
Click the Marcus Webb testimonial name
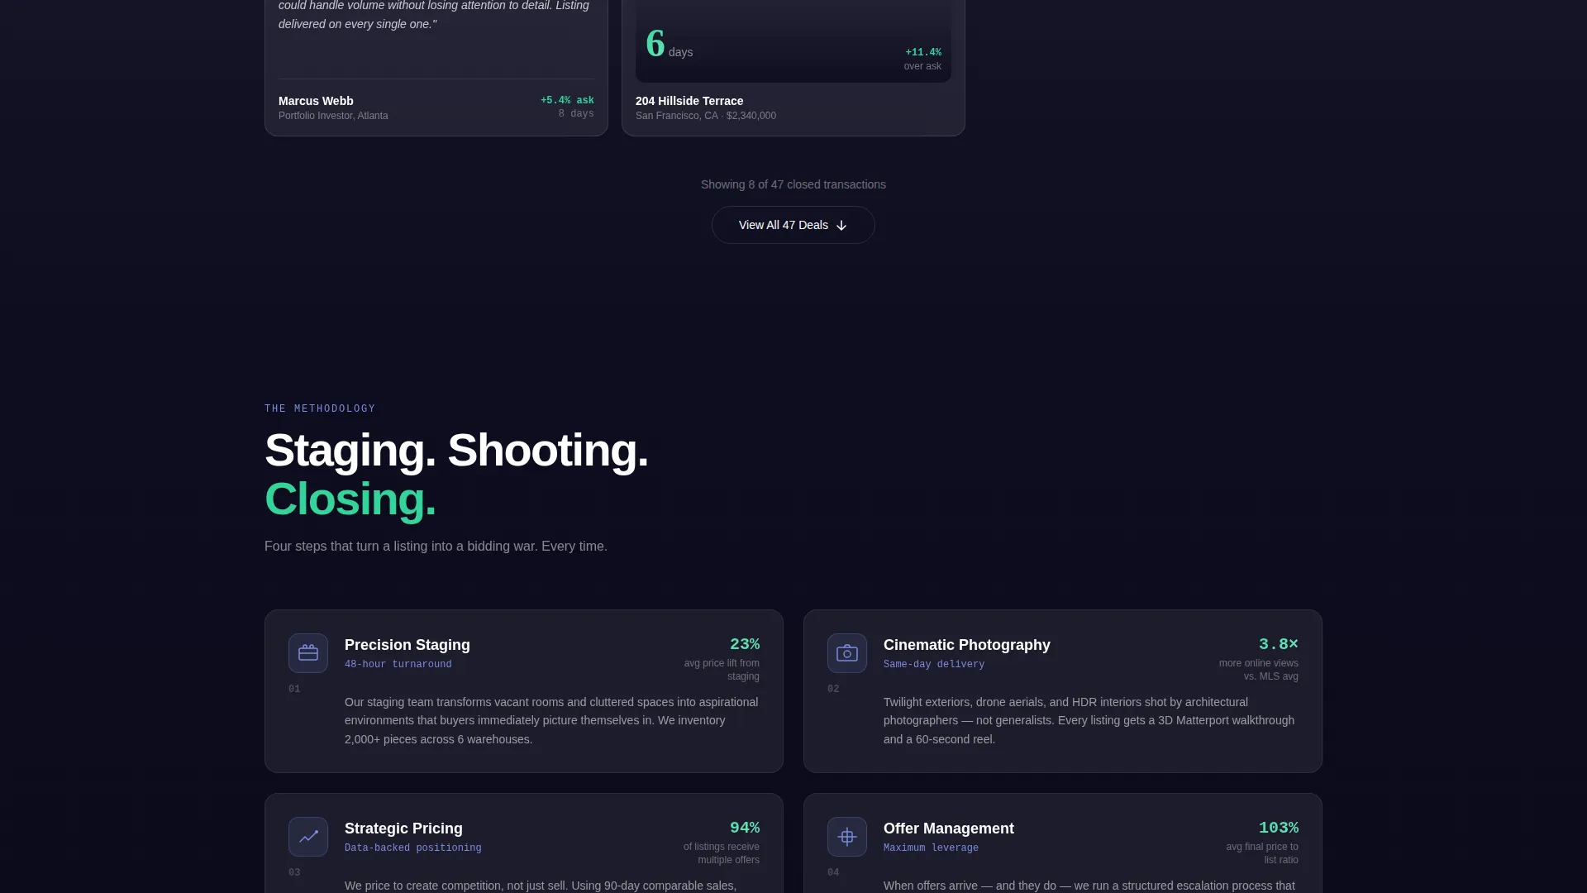[316, 101]
